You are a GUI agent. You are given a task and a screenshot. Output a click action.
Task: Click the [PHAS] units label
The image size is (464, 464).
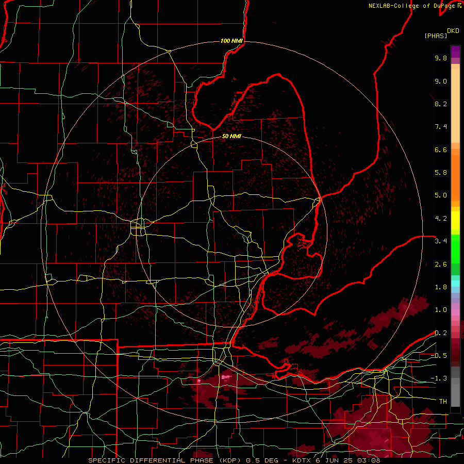[x=436, y=36]
